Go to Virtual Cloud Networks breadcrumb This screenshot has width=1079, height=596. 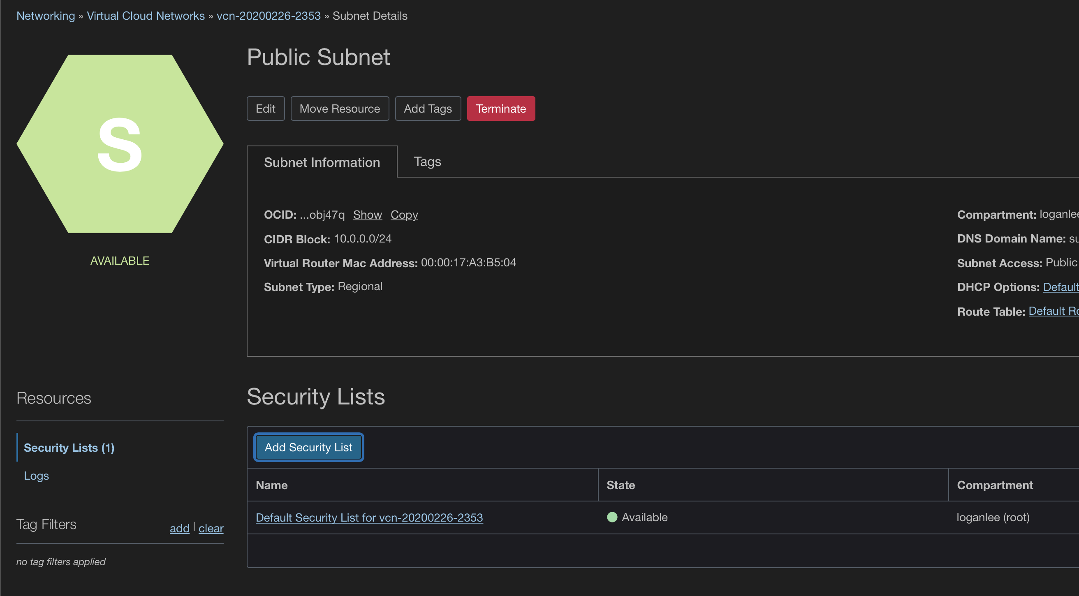(145, 16)
